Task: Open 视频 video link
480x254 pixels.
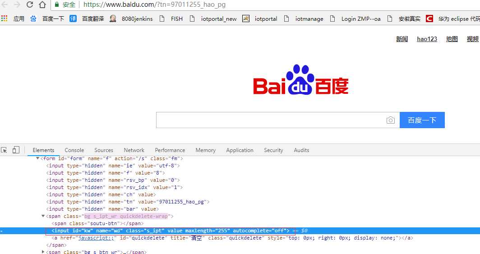Action: 473,39
